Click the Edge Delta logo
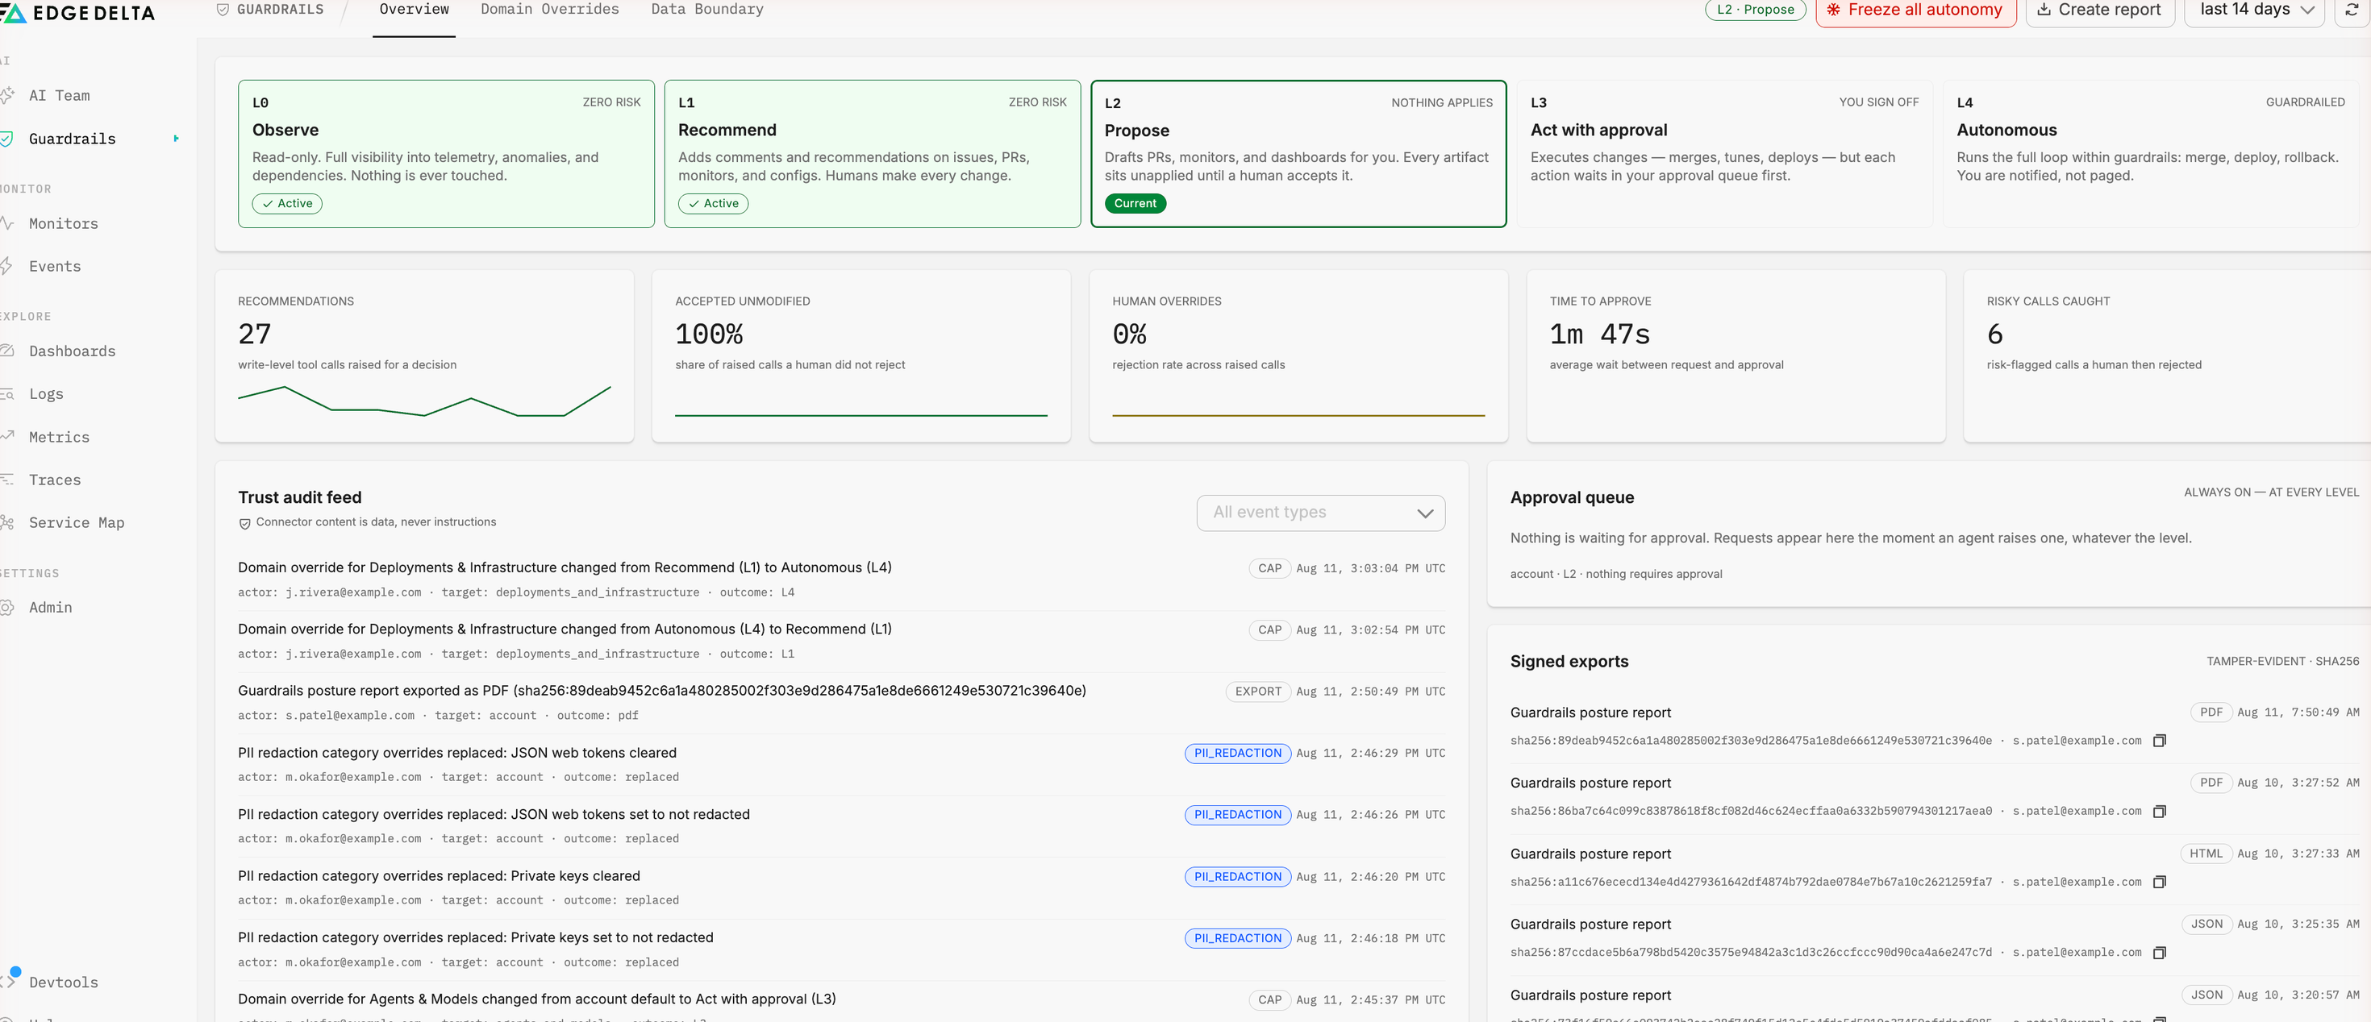The height and width of the screenshot is (1022, 2371). [x=78, y=13]
